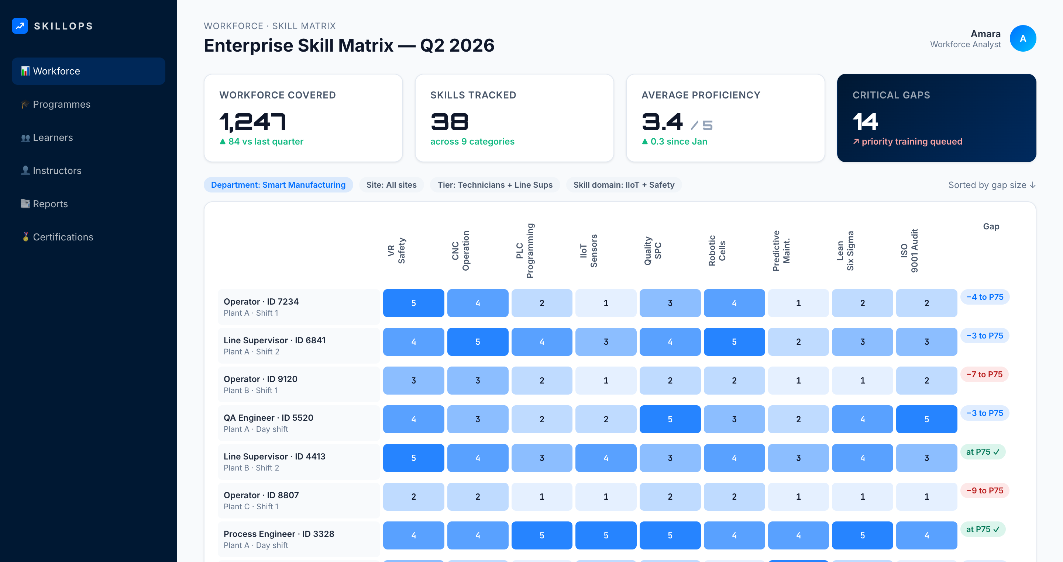
Task: Click the Gap column header
Action: tap(991, 226)
